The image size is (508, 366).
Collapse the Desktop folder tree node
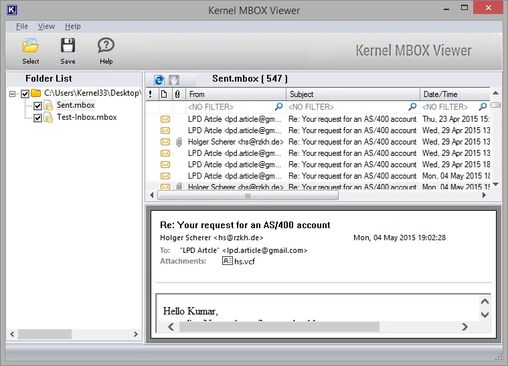[12, 94]
